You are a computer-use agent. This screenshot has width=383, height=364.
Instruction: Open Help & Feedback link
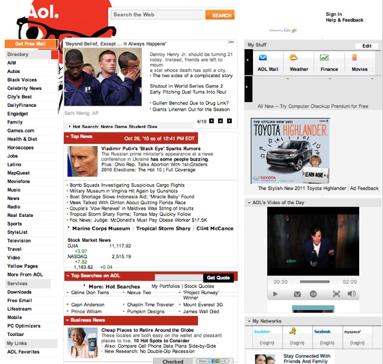pyautogui.click(x=344, y=20)
